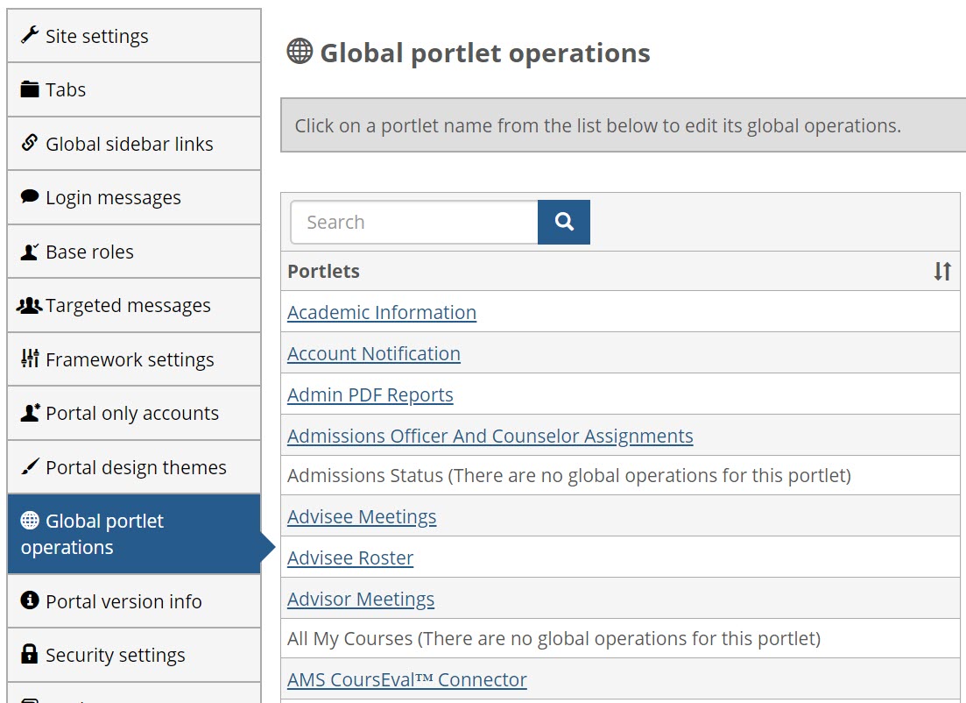Click the chain link icon for sidebar links
Image resolution: width=966 pixels, height=703 pixels.
click(30, 143)
